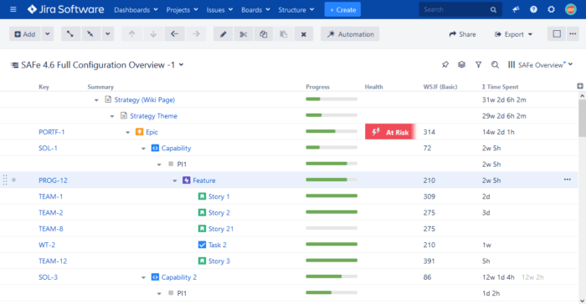Click the pencil edit icon
Screen dimensions: 586x304
(x=224, y=34)
